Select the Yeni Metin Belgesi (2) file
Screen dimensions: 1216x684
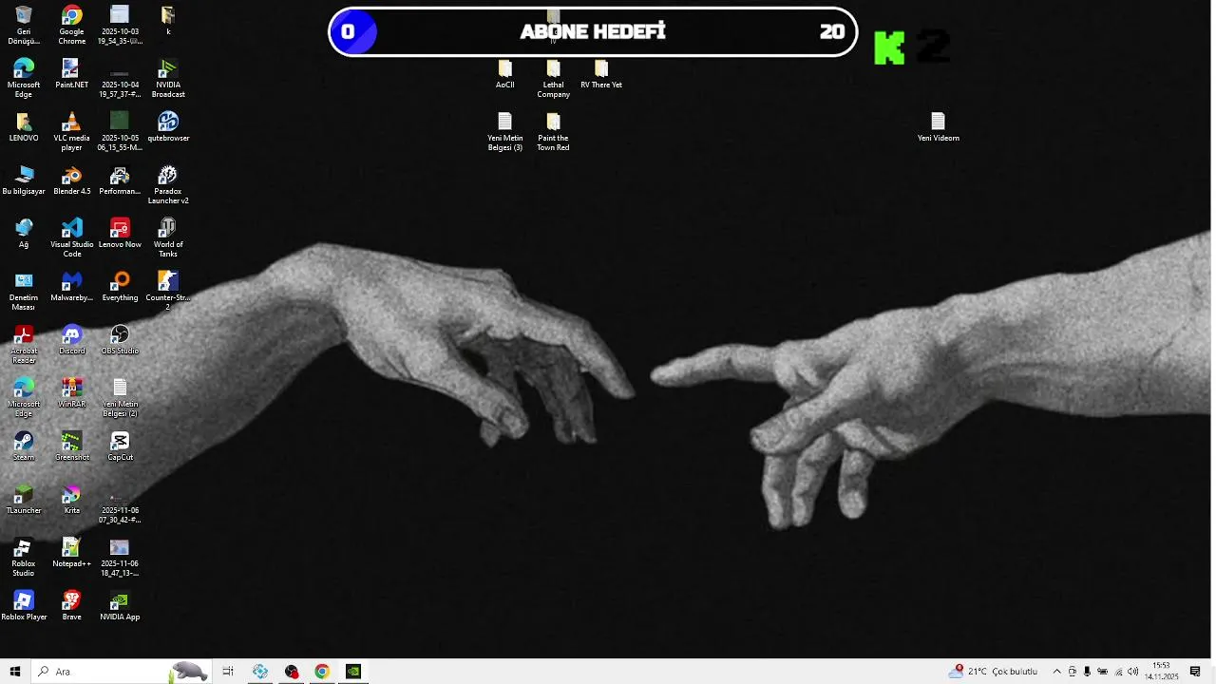120,398
